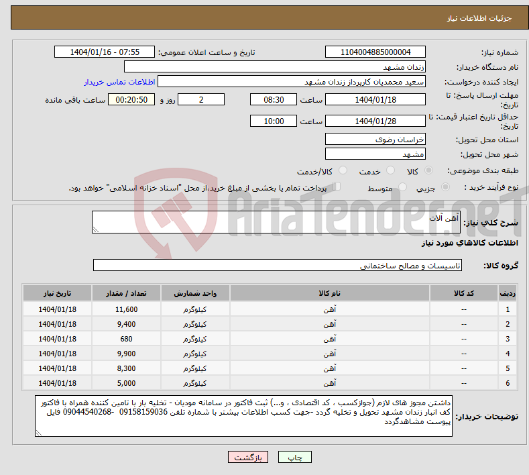
Task: Click the شرح کلی نیاز text area آهن آلات
Action: coord(276,222)
